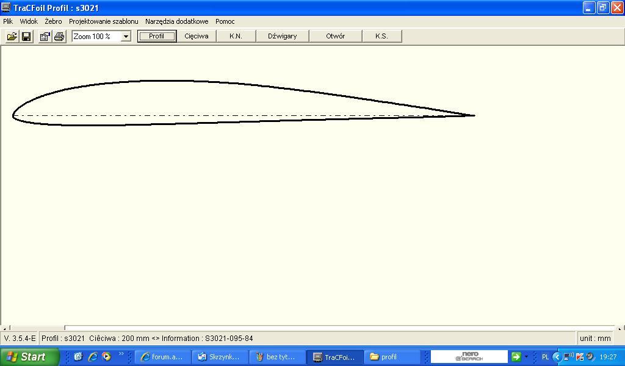This screenshot has width=625, height=366.
Task: Select the Profil toggle button
Action: [x=157, y=36]
